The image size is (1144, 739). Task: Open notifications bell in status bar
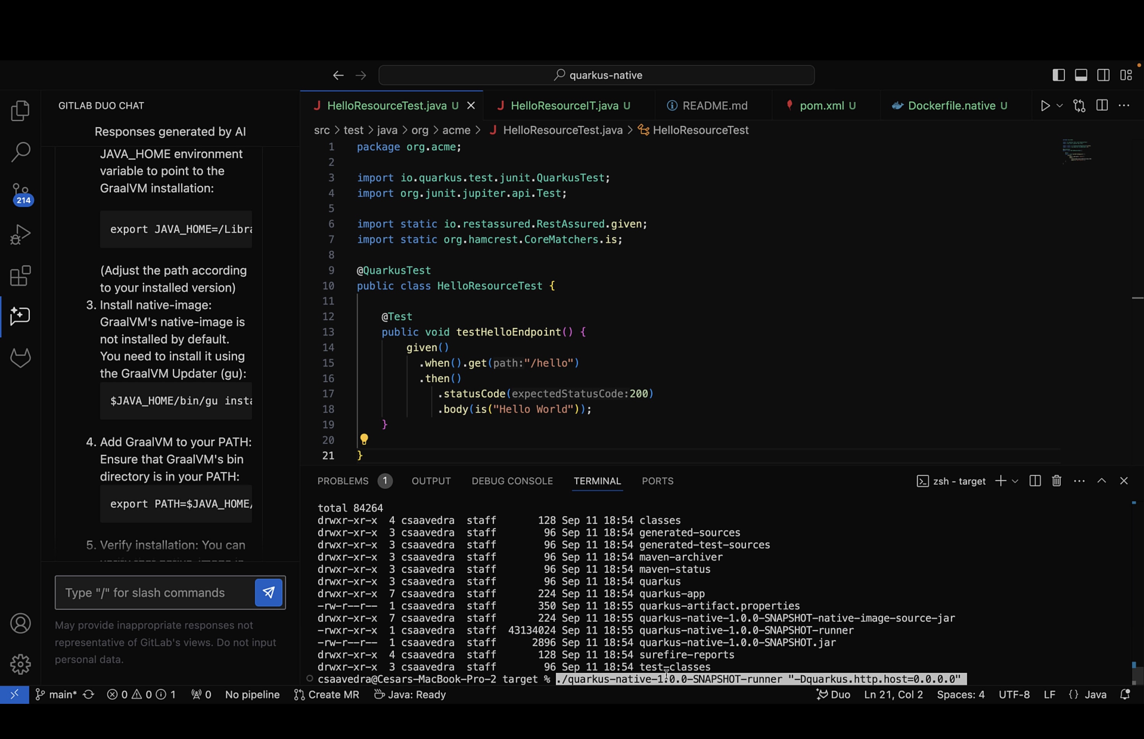tap(1124, 694)
